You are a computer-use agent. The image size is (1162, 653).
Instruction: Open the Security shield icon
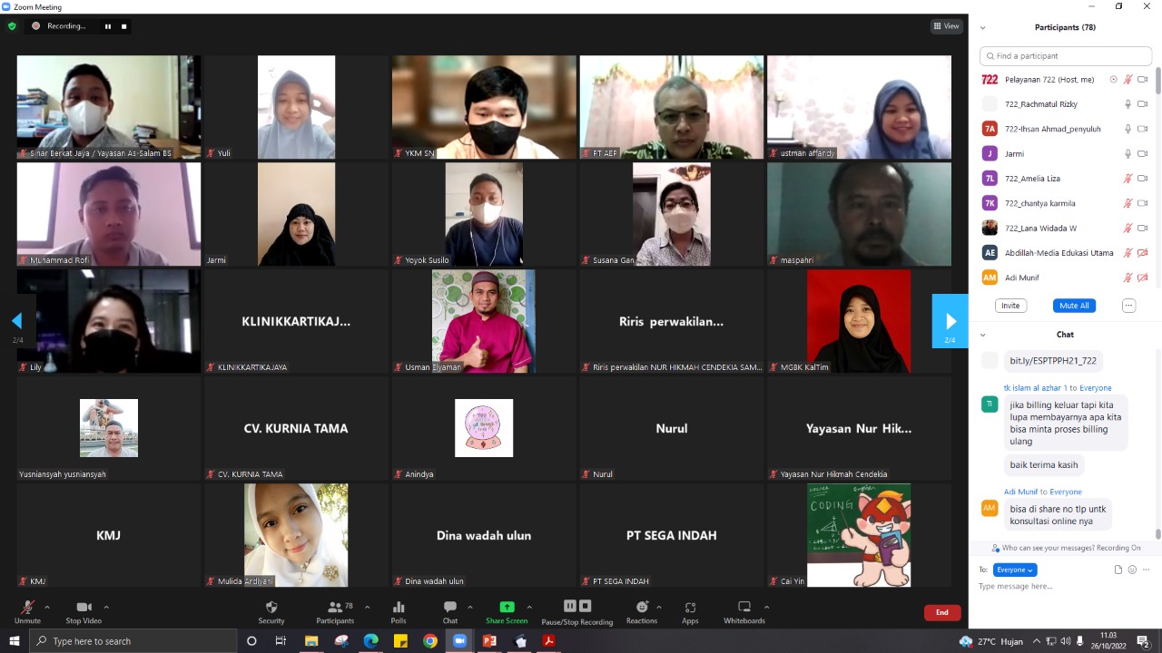coord(271,608)
